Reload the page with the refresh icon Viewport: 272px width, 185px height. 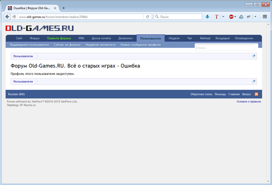[x=148, y=16]
